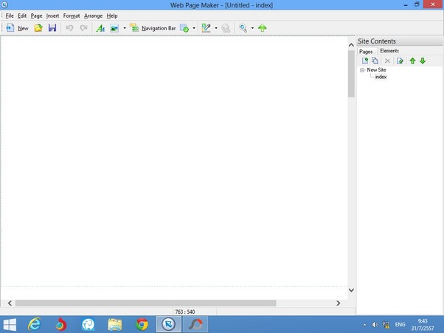Image resolution: width=444 pixels, height=333 pixels.
Task: Click the network tray icon
Action: point(386,325)
